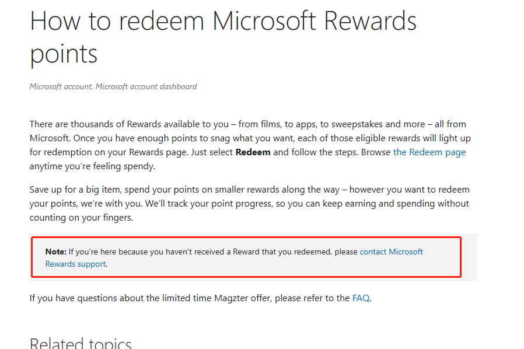Click the Related topics heading
This screenshot has height=349, width=524.
[81, 343]
